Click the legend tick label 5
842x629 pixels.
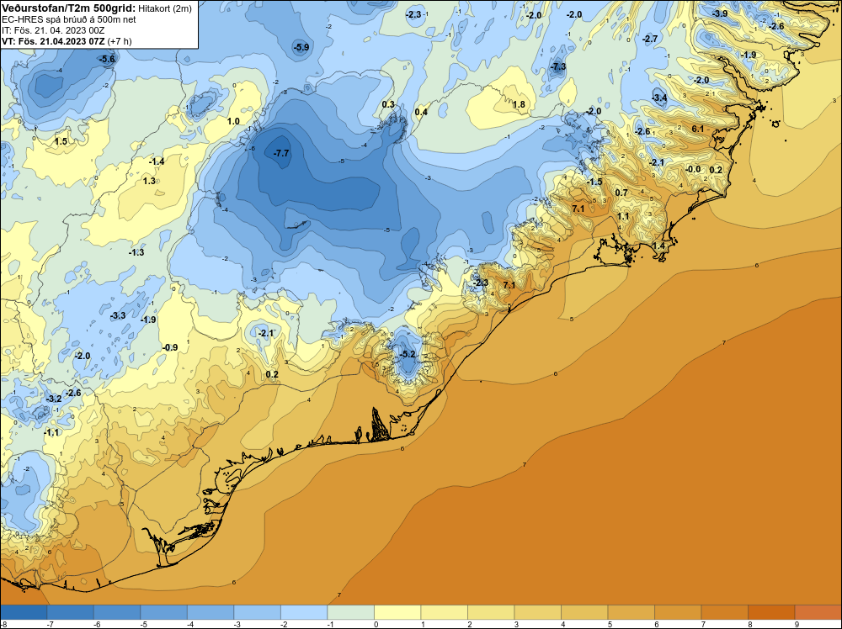point(610,624)
